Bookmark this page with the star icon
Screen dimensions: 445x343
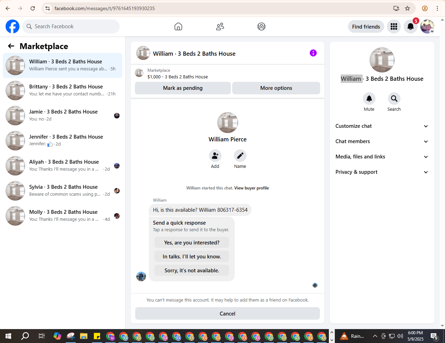(x=408, y=8)
